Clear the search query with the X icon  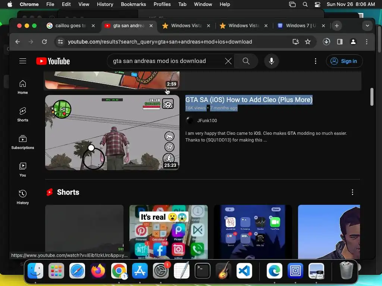[x=228, y=61]
